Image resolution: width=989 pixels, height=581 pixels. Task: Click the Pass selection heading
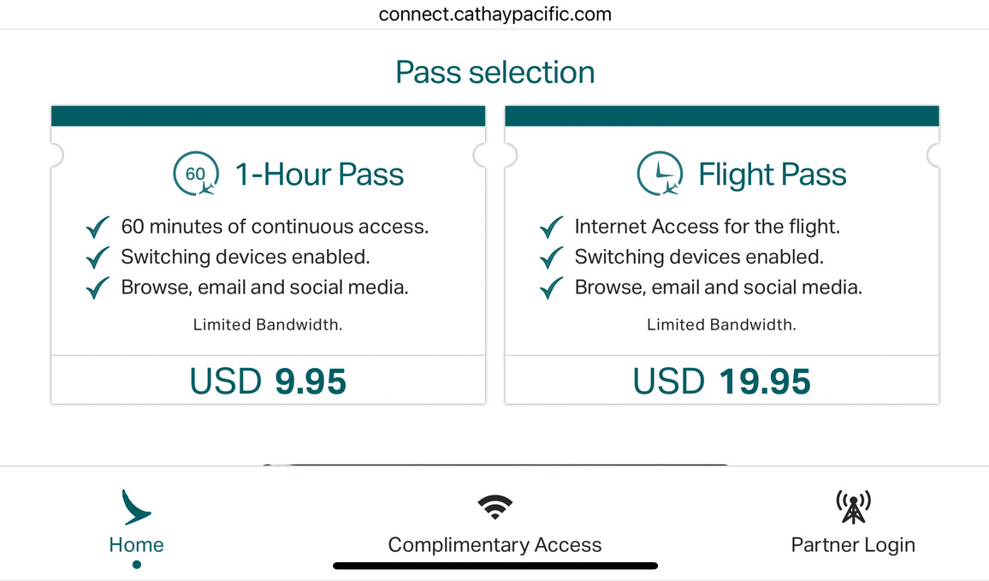point(494,72)
